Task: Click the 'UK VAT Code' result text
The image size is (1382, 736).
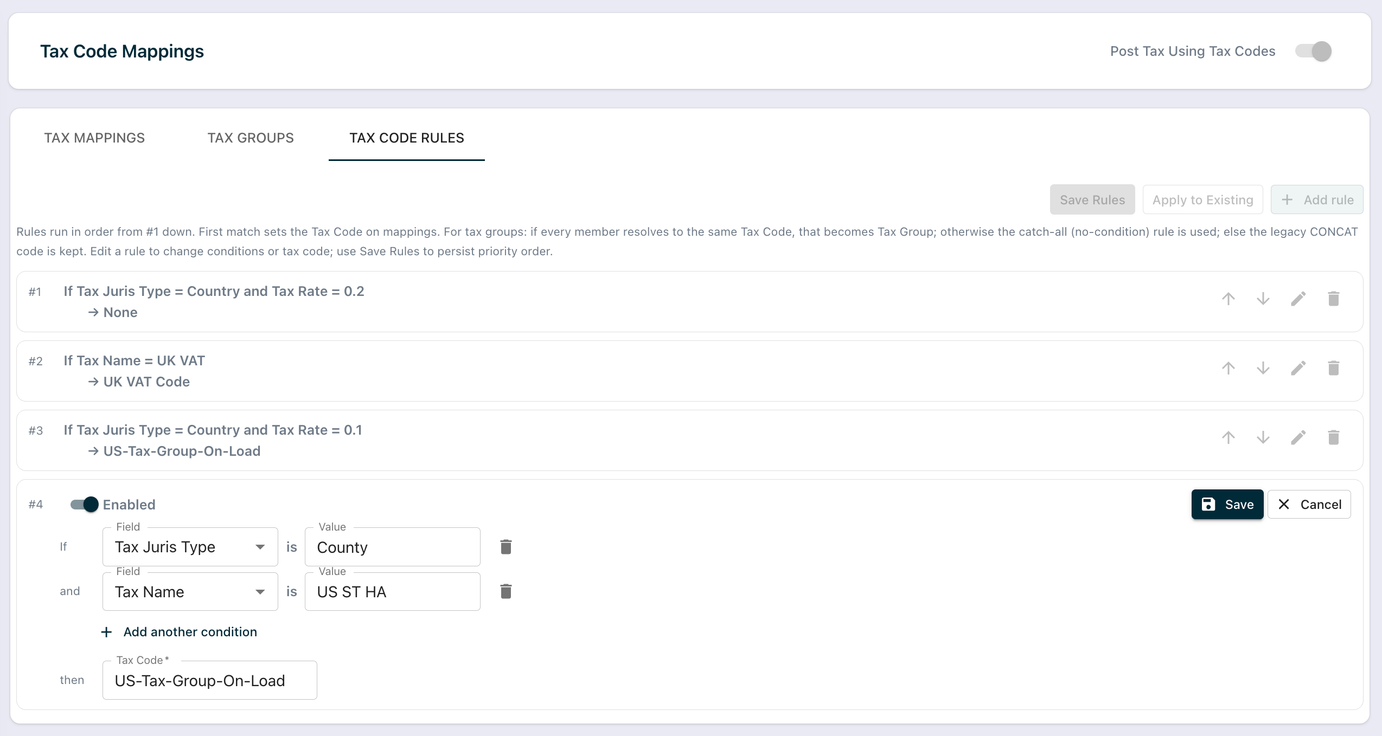Action: point(146,382)
